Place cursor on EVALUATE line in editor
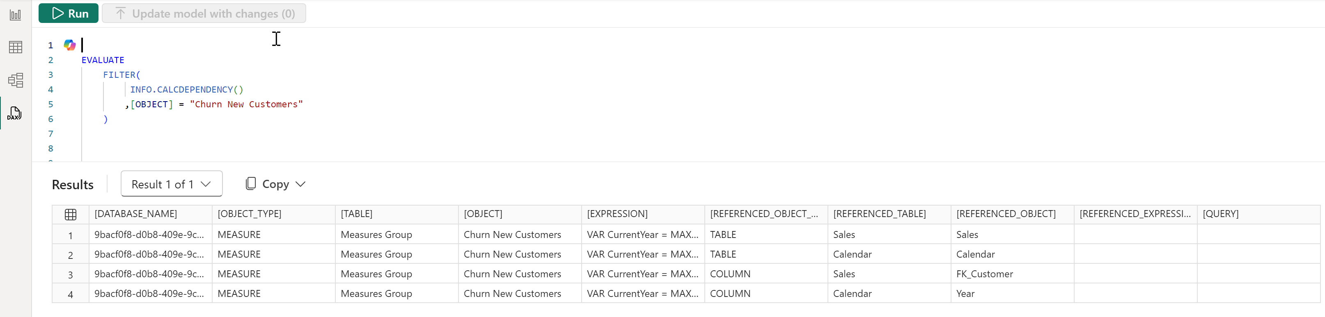 [103, 60]
